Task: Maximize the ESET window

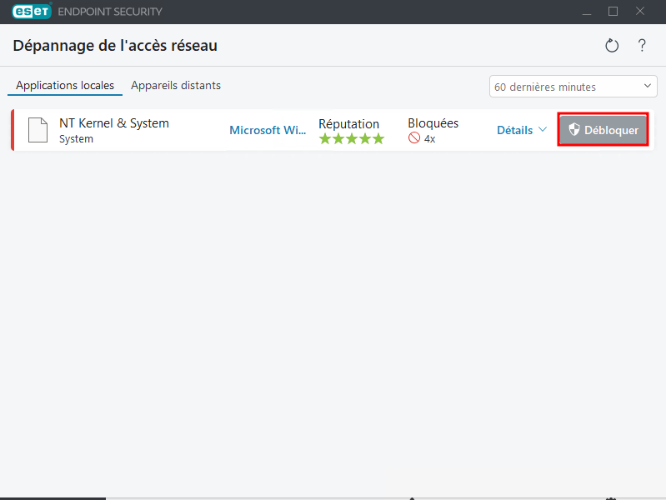Action: 613,12
